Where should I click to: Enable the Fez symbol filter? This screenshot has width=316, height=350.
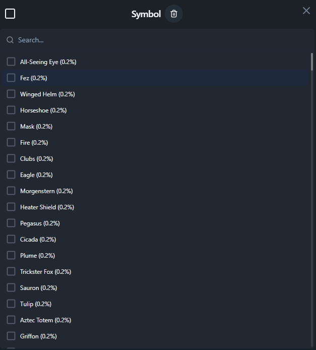pyautogui.click(x=11, y=78)
